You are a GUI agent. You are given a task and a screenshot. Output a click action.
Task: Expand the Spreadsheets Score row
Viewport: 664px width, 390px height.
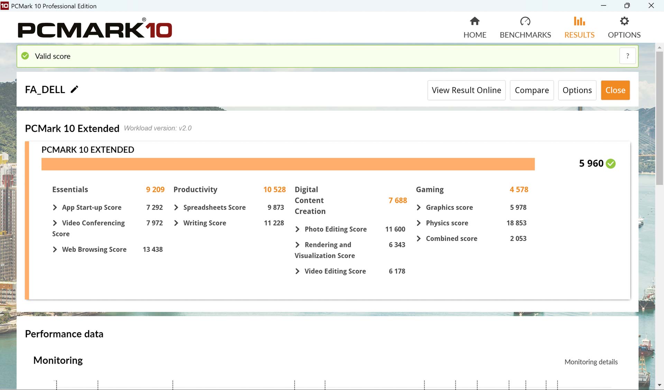(176, 207)
